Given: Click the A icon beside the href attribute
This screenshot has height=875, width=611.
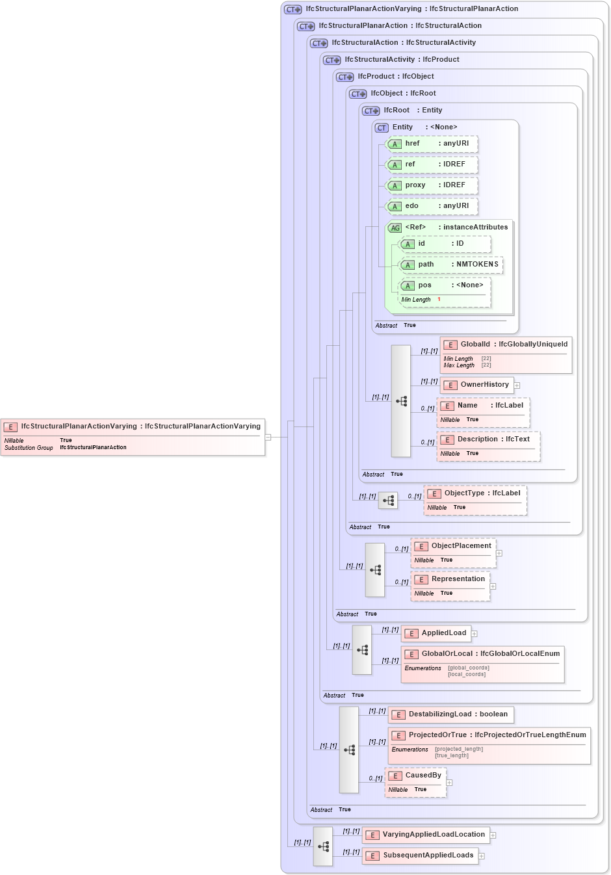Looking at the screenshot, I should tap(395, 144).
